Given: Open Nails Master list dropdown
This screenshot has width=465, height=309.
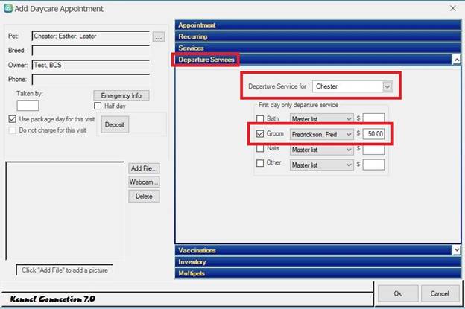Looking at the screenshot, I should tap(322, 150).
